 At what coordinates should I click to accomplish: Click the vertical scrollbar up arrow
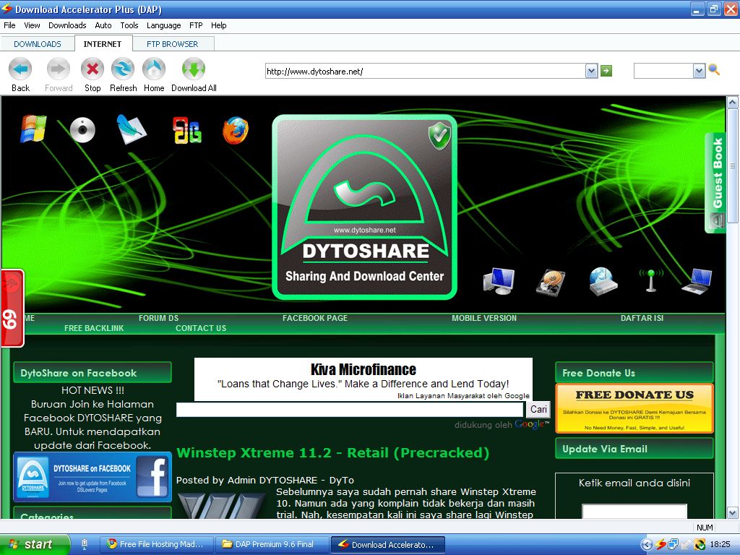pyautogui.click(x=732, y=102)
